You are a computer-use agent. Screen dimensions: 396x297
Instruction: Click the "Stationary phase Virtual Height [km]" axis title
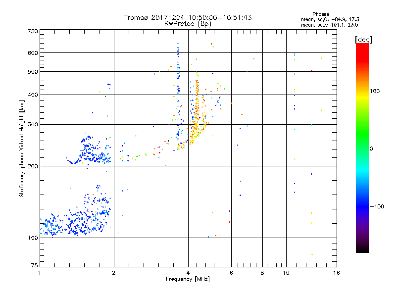22,148
